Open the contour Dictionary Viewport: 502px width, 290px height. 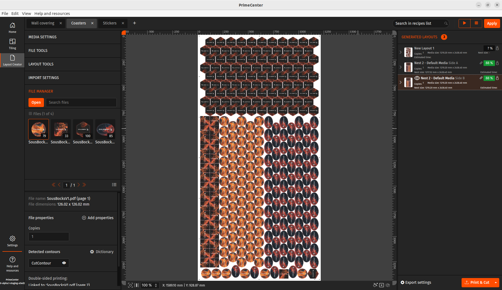point(102,252)
